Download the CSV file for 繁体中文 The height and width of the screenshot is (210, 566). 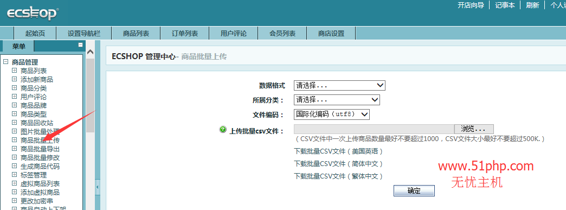tap(338, 176)
